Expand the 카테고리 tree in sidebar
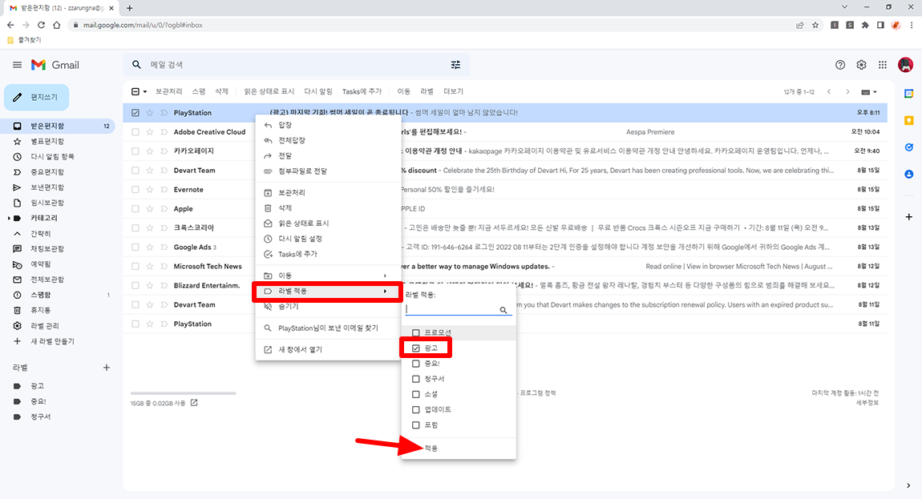Screen dimensions: 922x499 point(9,218)
